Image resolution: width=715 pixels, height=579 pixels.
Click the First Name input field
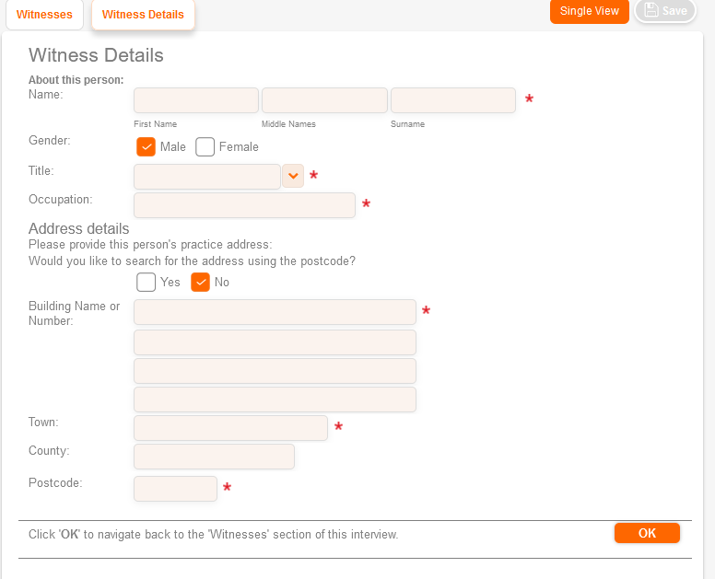point(196,100)
